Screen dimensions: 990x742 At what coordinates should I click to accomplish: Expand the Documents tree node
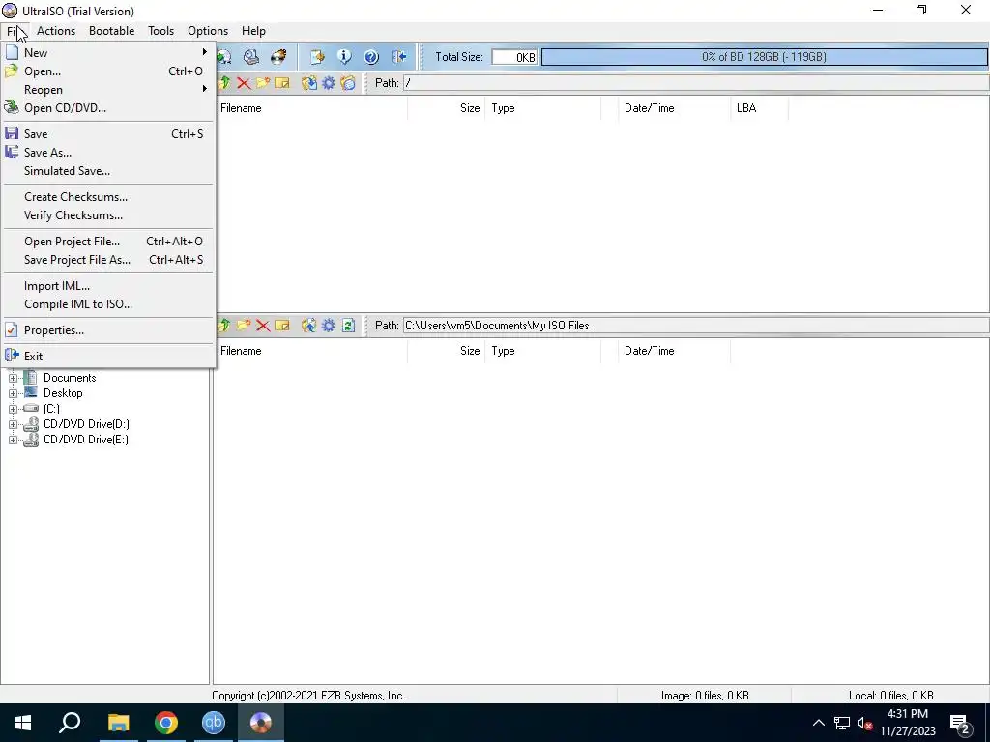click(13, 378)
